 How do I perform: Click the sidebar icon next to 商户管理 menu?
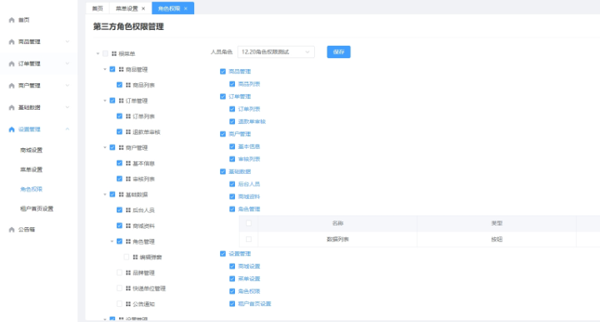(12, 86)
